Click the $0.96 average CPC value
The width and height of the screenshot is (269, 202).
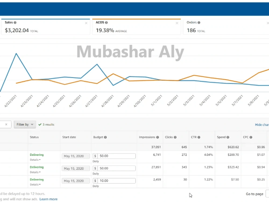261,147
